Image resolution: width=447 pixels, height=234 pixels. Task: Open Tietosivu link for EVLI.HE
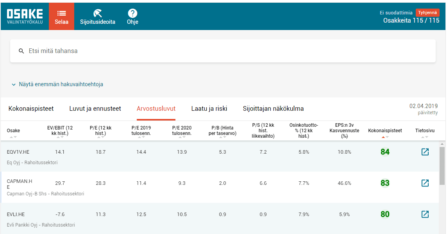point(425,214)
